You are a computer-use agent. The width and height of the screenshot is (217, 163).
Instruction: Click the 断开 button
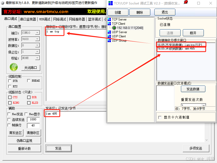(x=193, y=33)
